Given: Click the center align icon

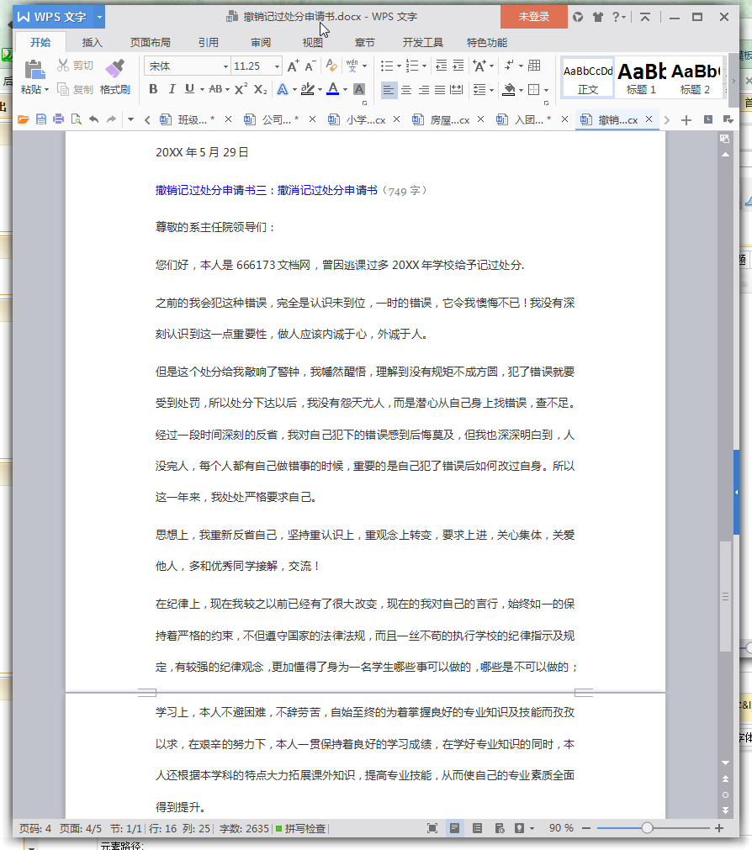Looking at the screenshot, I should coord(406,89).
